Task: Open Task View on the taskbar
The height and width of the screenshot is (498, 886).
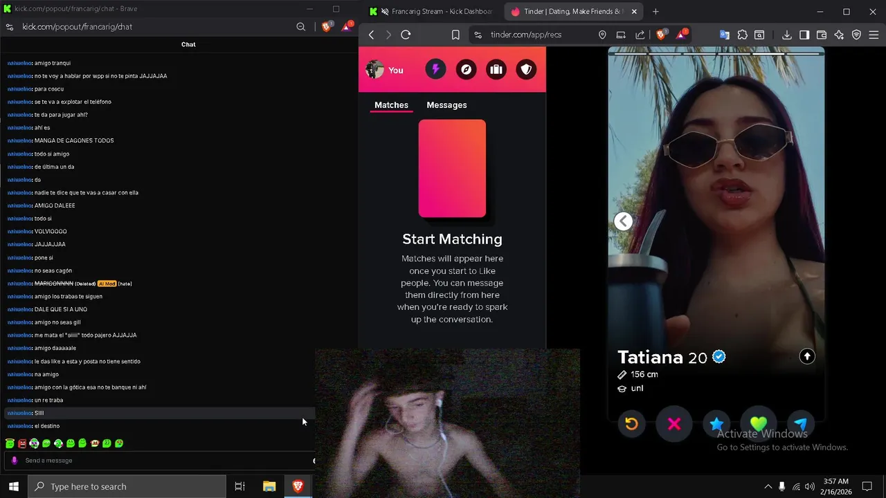Action: 240,486
